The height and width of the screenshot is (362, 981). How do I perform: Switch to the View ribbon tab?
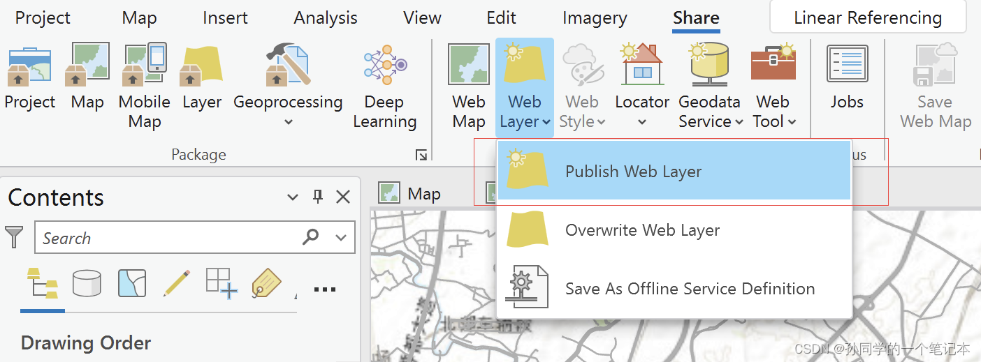coord(422,18)
